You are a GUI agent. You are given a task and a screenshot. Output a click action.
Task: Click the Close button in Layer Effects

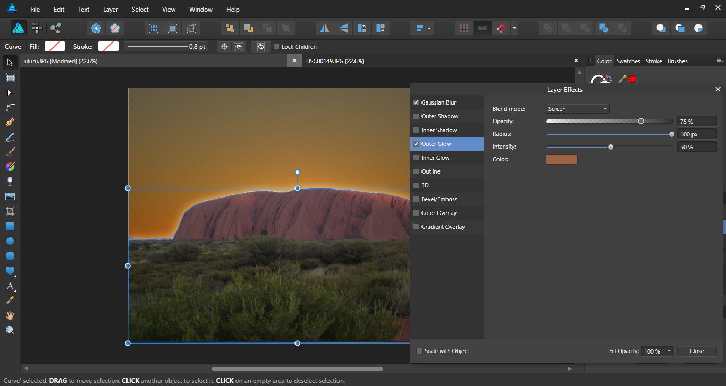pyautogui.click(x=696, y=351)
